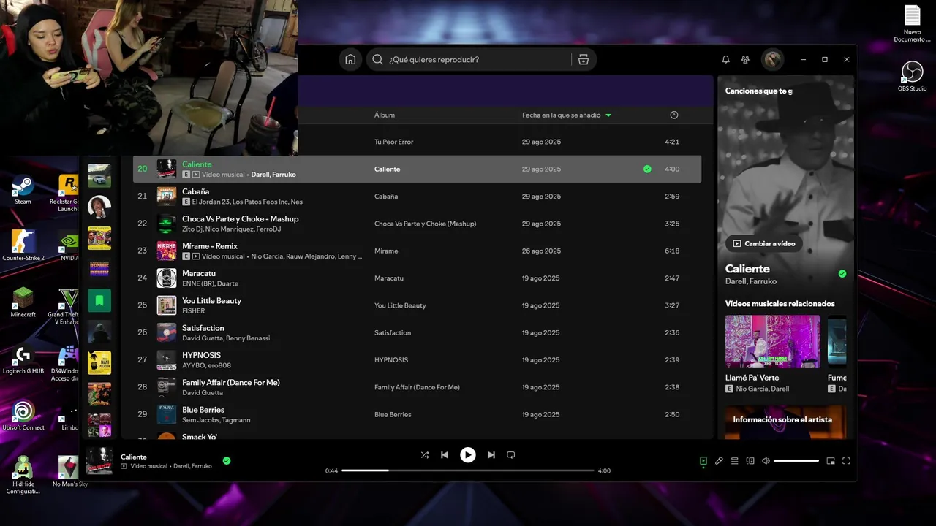936x526 pixels.
Task: Select song Cabaña
Action: [x=417, y=197]
